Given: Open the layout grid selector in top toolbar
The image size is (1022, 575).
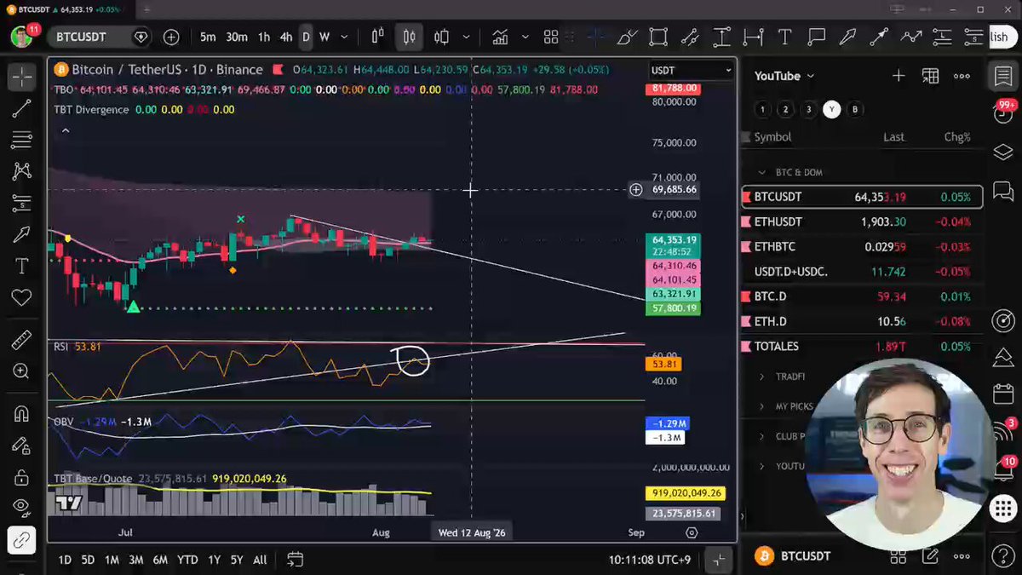Looking at the screenshot, I should [x=551, y=37].
